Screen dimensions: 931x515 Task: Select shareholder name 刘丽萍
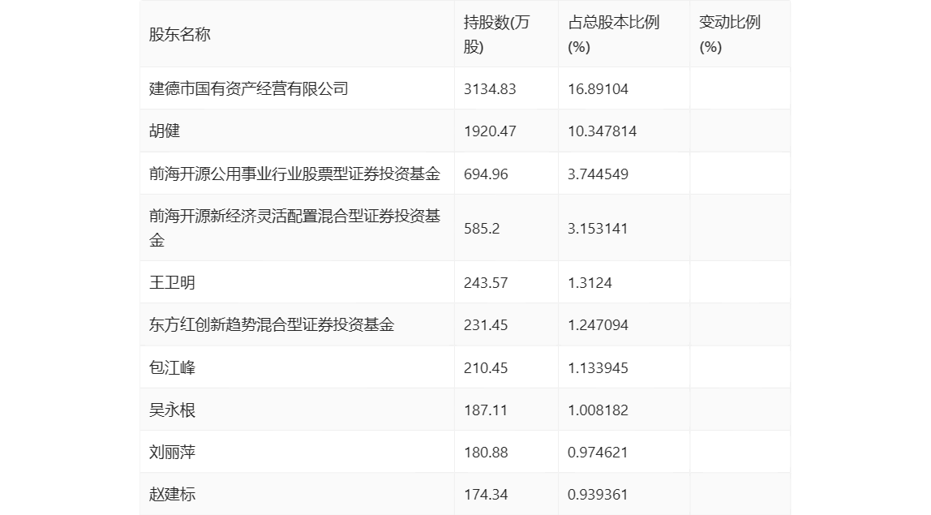[172, 452]
